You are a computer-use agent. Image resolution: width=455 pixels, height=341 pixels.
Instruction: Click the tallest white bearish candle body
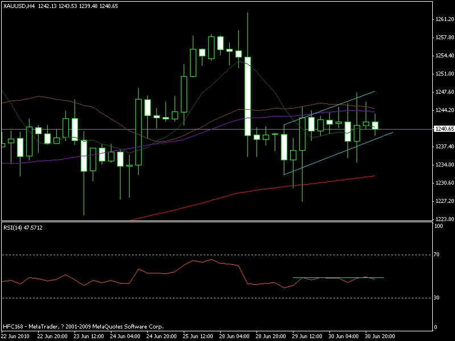click(x=247, y=96)
